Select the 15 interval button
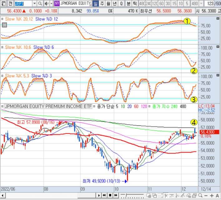 174,3
